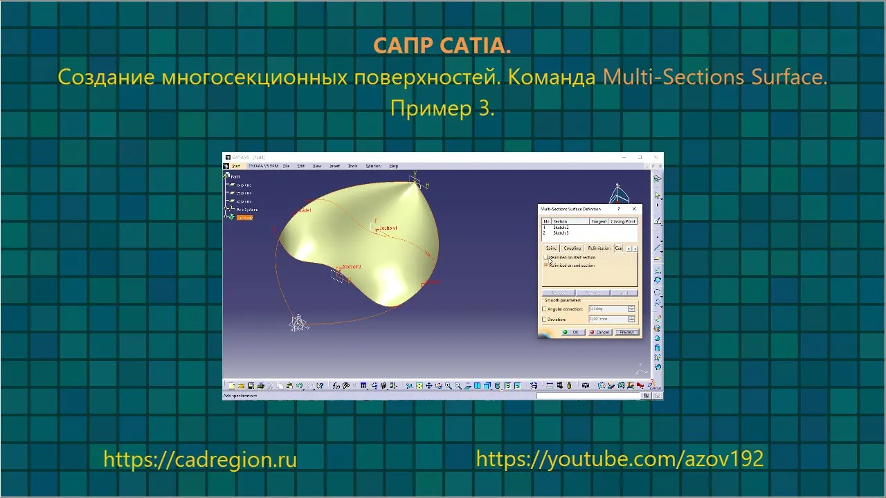886x498 pixels.
Task: Click the What's This help icon
Action: point(320,386)
